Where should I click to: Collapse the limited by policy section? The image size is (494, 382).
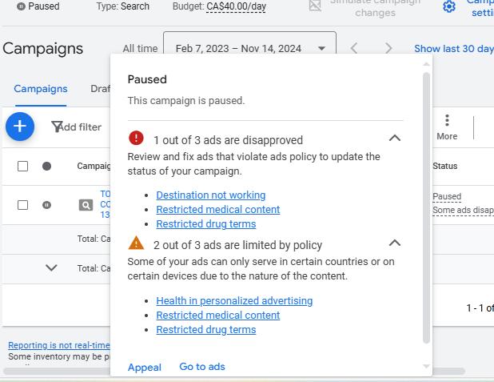pyautogui.click(x=395, y=243)
